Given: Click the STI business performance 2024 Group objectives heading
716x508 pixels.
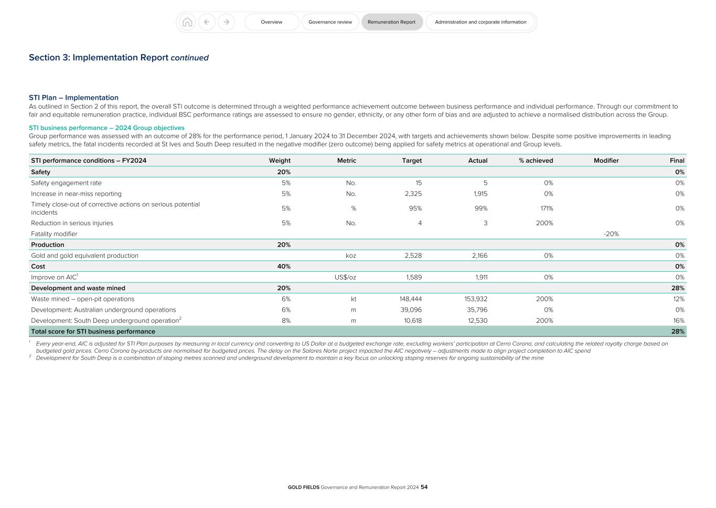Looking at the screenshot, I should point(107,128).
